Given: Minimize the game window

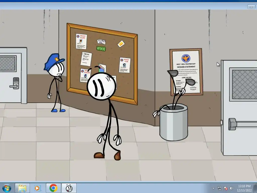Looking at the screenshot, I should pos(251,7).
